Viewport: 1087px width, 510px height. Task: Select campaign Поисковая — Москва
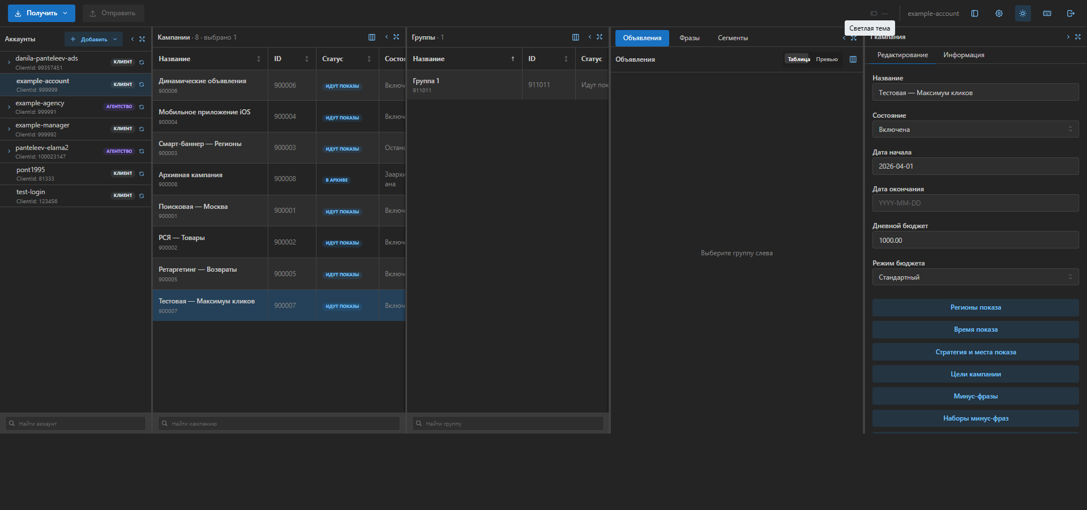(x=279, y=211)
